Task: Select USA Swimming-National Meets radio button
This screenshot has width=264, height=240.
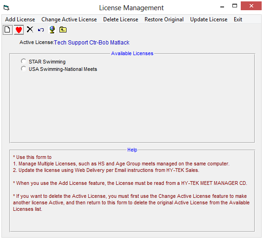Action: 24,69
